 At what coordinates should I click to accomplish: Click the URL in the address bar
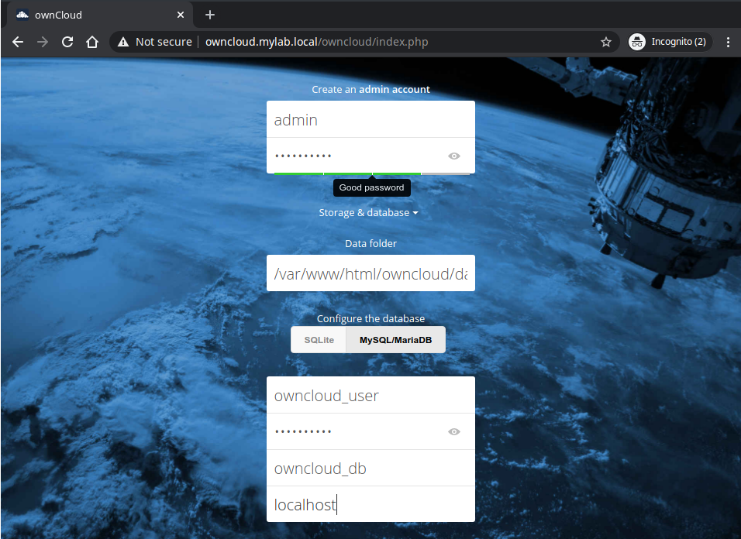coord(316,42)
